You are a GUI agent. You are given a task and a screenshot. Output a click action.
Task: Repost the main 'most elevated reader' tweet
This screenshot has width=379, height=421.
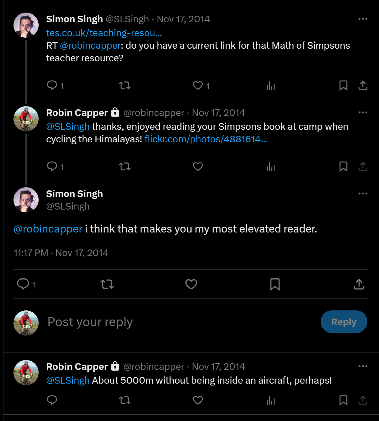[107, 284]
